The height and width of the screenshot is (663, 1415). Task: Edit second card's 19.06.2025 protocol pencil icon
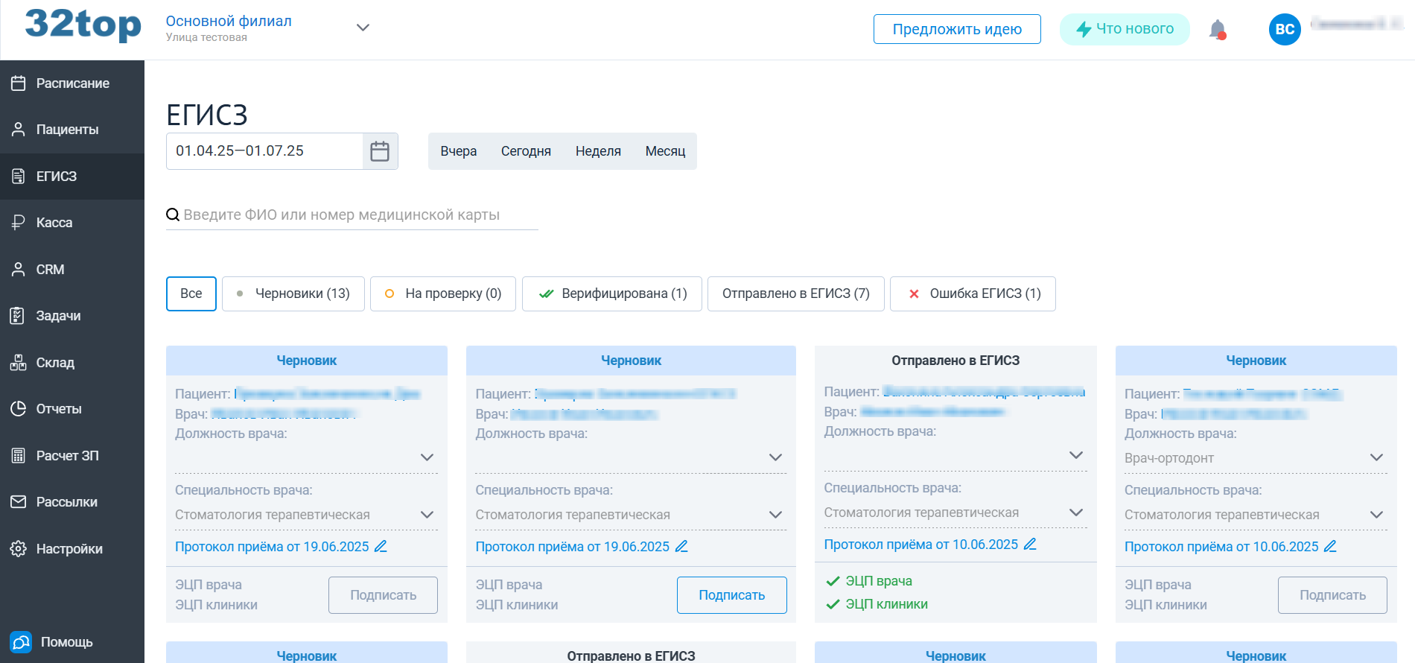[x=681, y=546]
